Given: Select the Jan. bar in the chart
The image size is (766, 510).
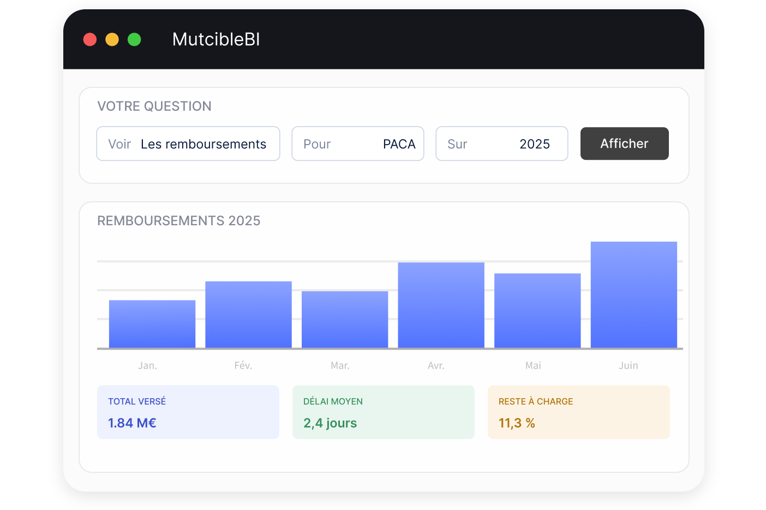Looking at the screenshot, I should (152, 324).
